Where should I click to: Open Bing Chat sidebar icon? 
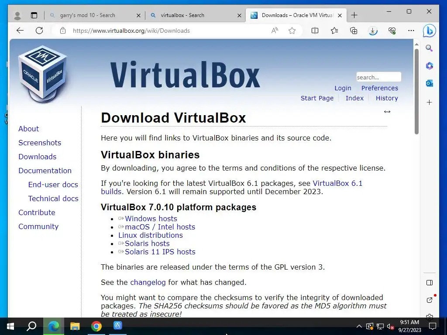430,31
